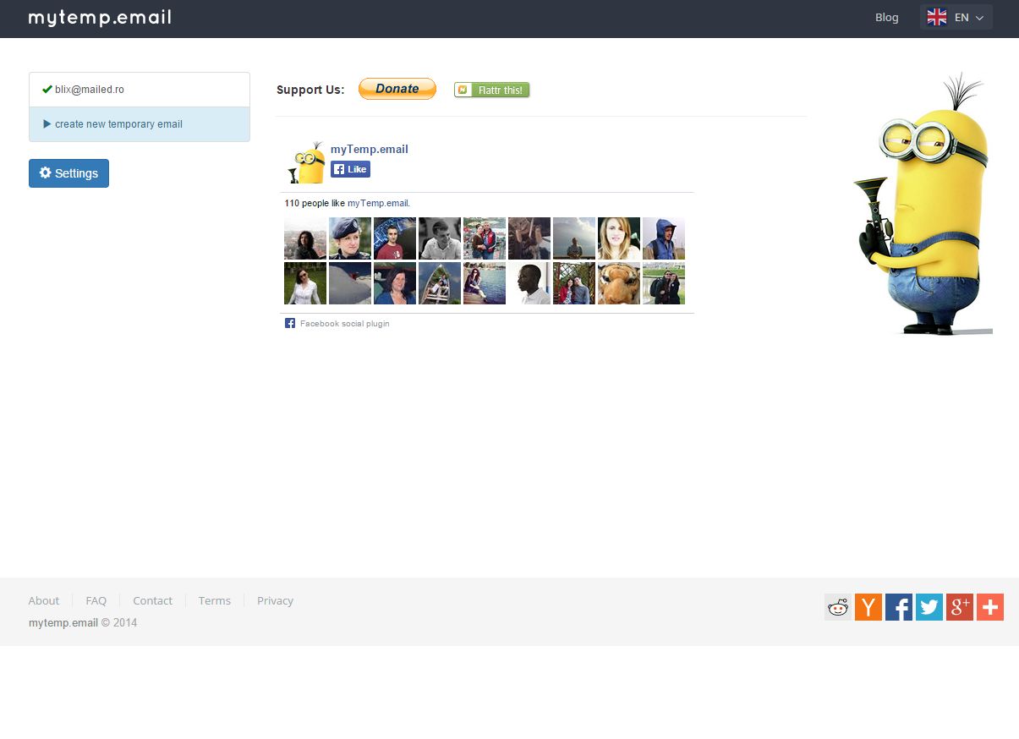This screenshot has width=1019, height=739.
Task: Click mytemp.email copyright link in footer
Action: 63,623
